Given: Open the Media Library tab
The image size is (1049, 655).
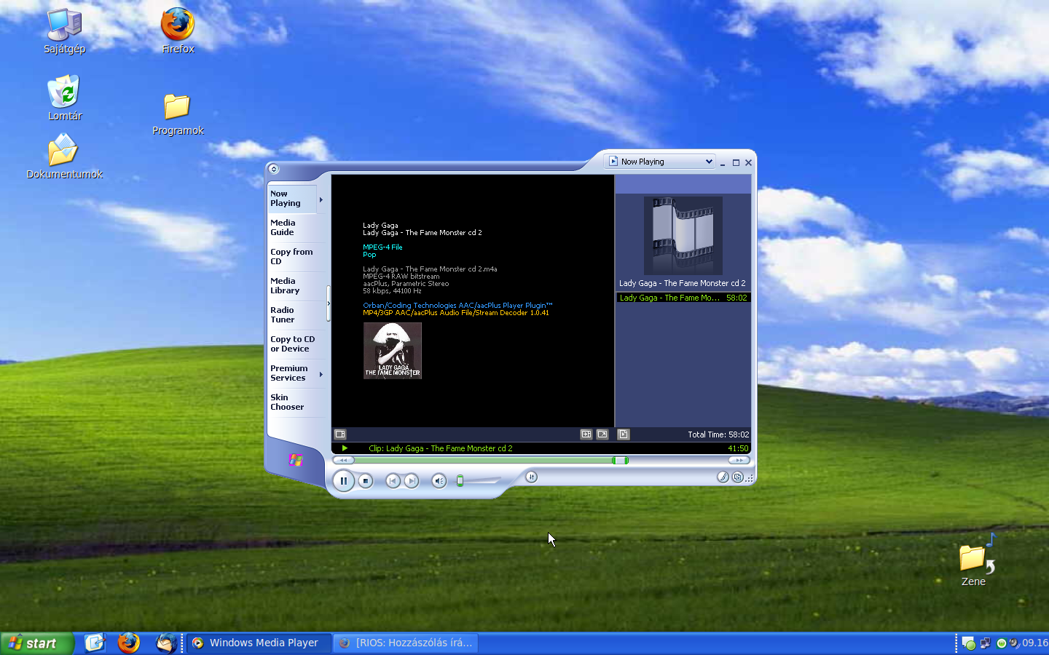Looking at the screenshot, I should click(291, 286).
